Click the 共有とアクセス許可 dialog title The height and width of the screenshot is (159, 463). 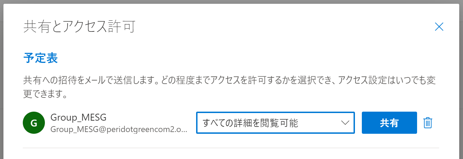tap(79, 27)
